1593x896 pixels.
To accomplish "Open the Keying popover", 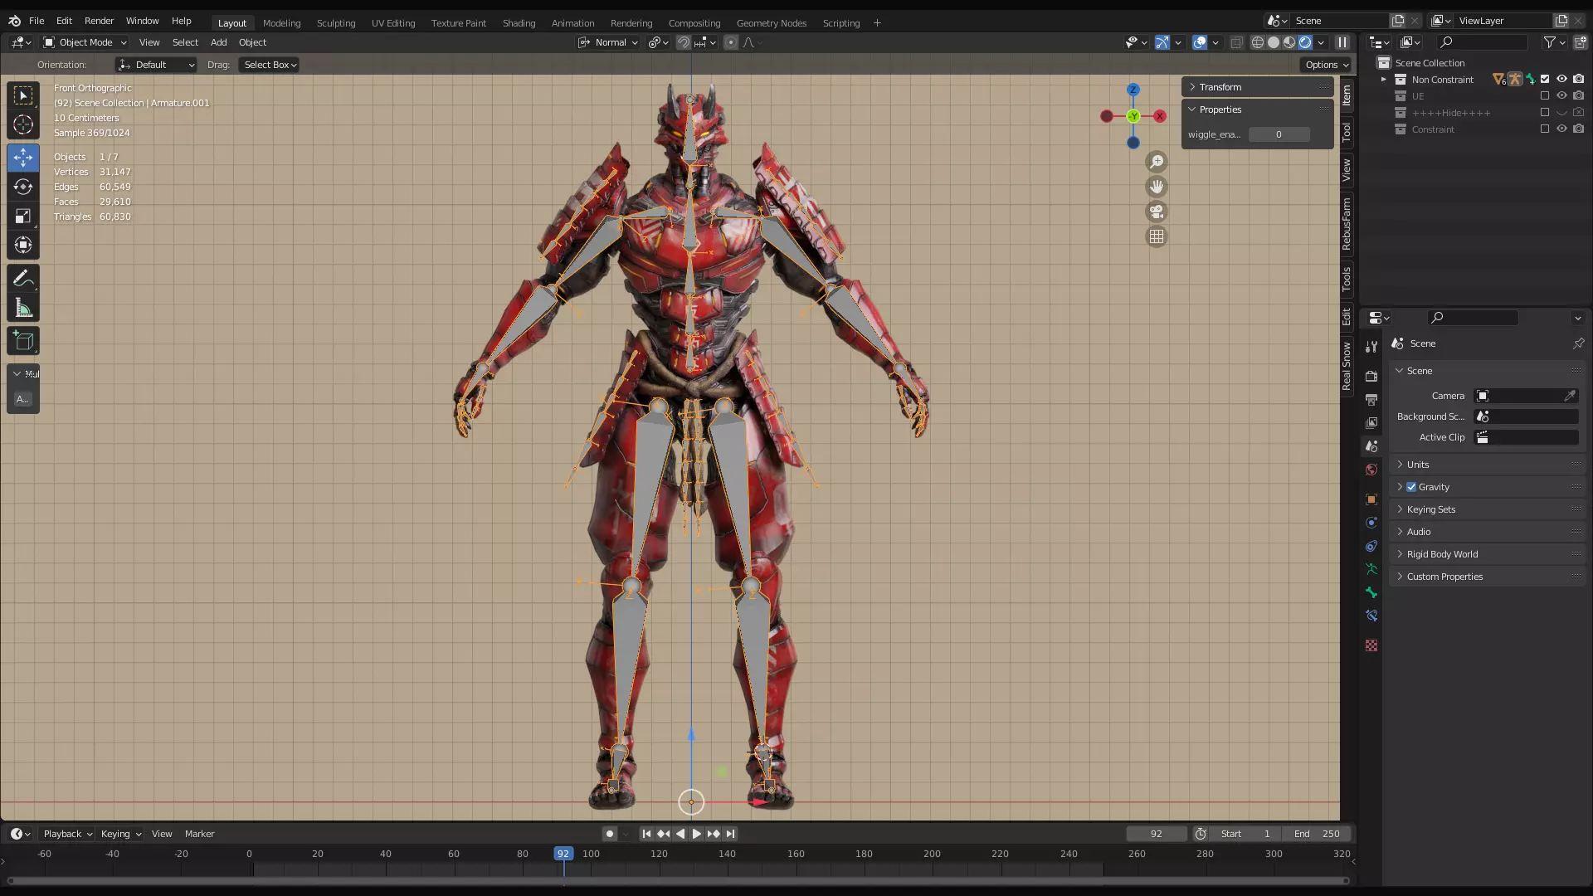I will [120, 834].
